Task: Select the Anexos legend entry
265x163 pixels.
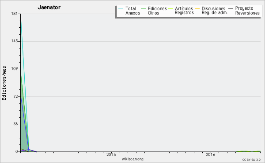Action: coord(132,13)
